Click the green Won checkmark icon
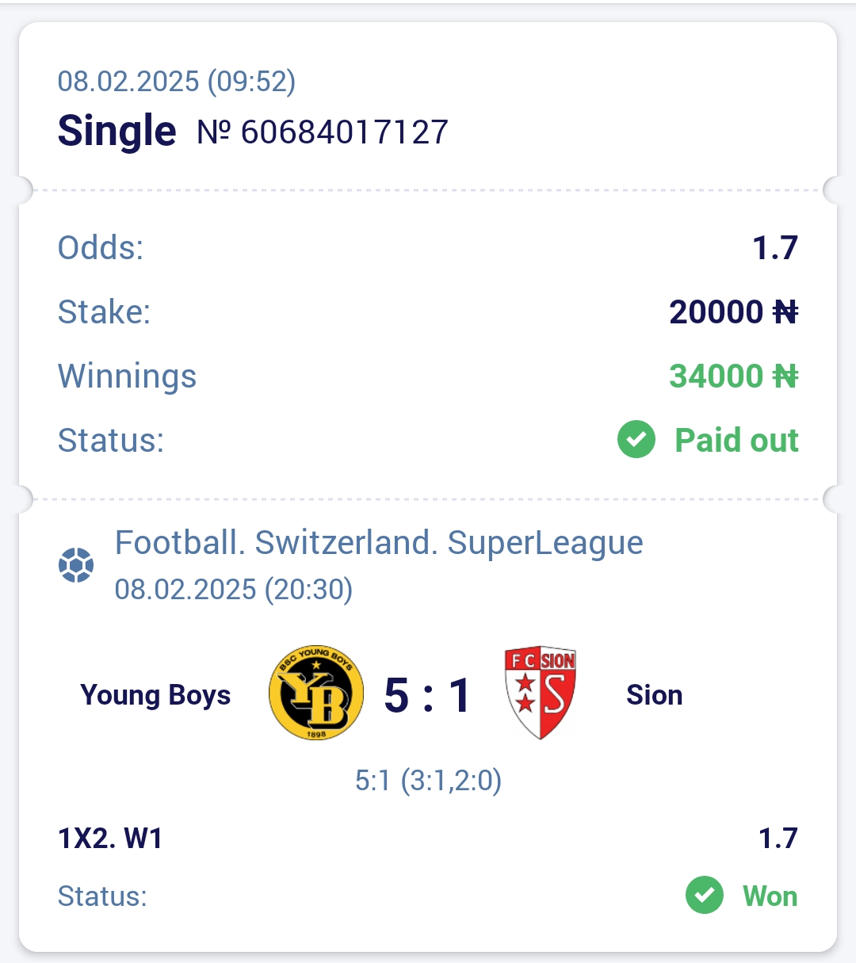 point(705,896)
